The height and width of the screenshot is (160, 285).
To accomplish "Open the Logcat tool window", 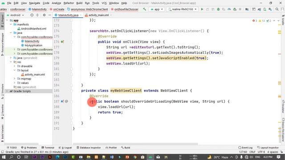I will click(65, 148).
